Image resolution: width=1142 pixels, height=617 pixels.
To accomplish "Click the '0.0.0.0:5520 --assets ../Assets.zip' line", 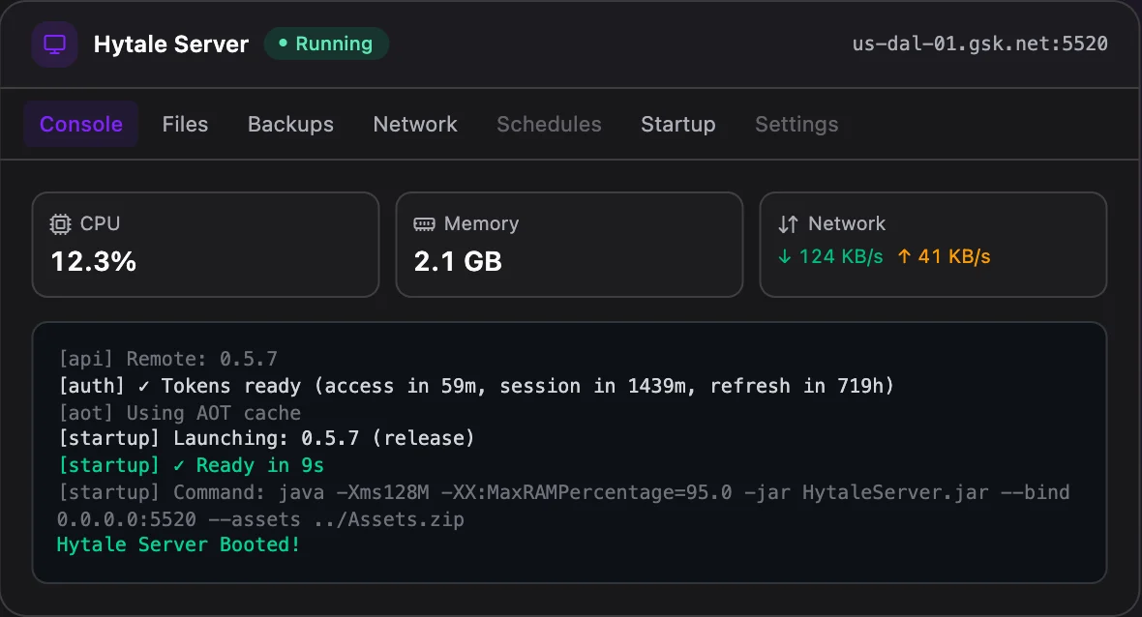I will pyautogui.click(x=260, y=519).
